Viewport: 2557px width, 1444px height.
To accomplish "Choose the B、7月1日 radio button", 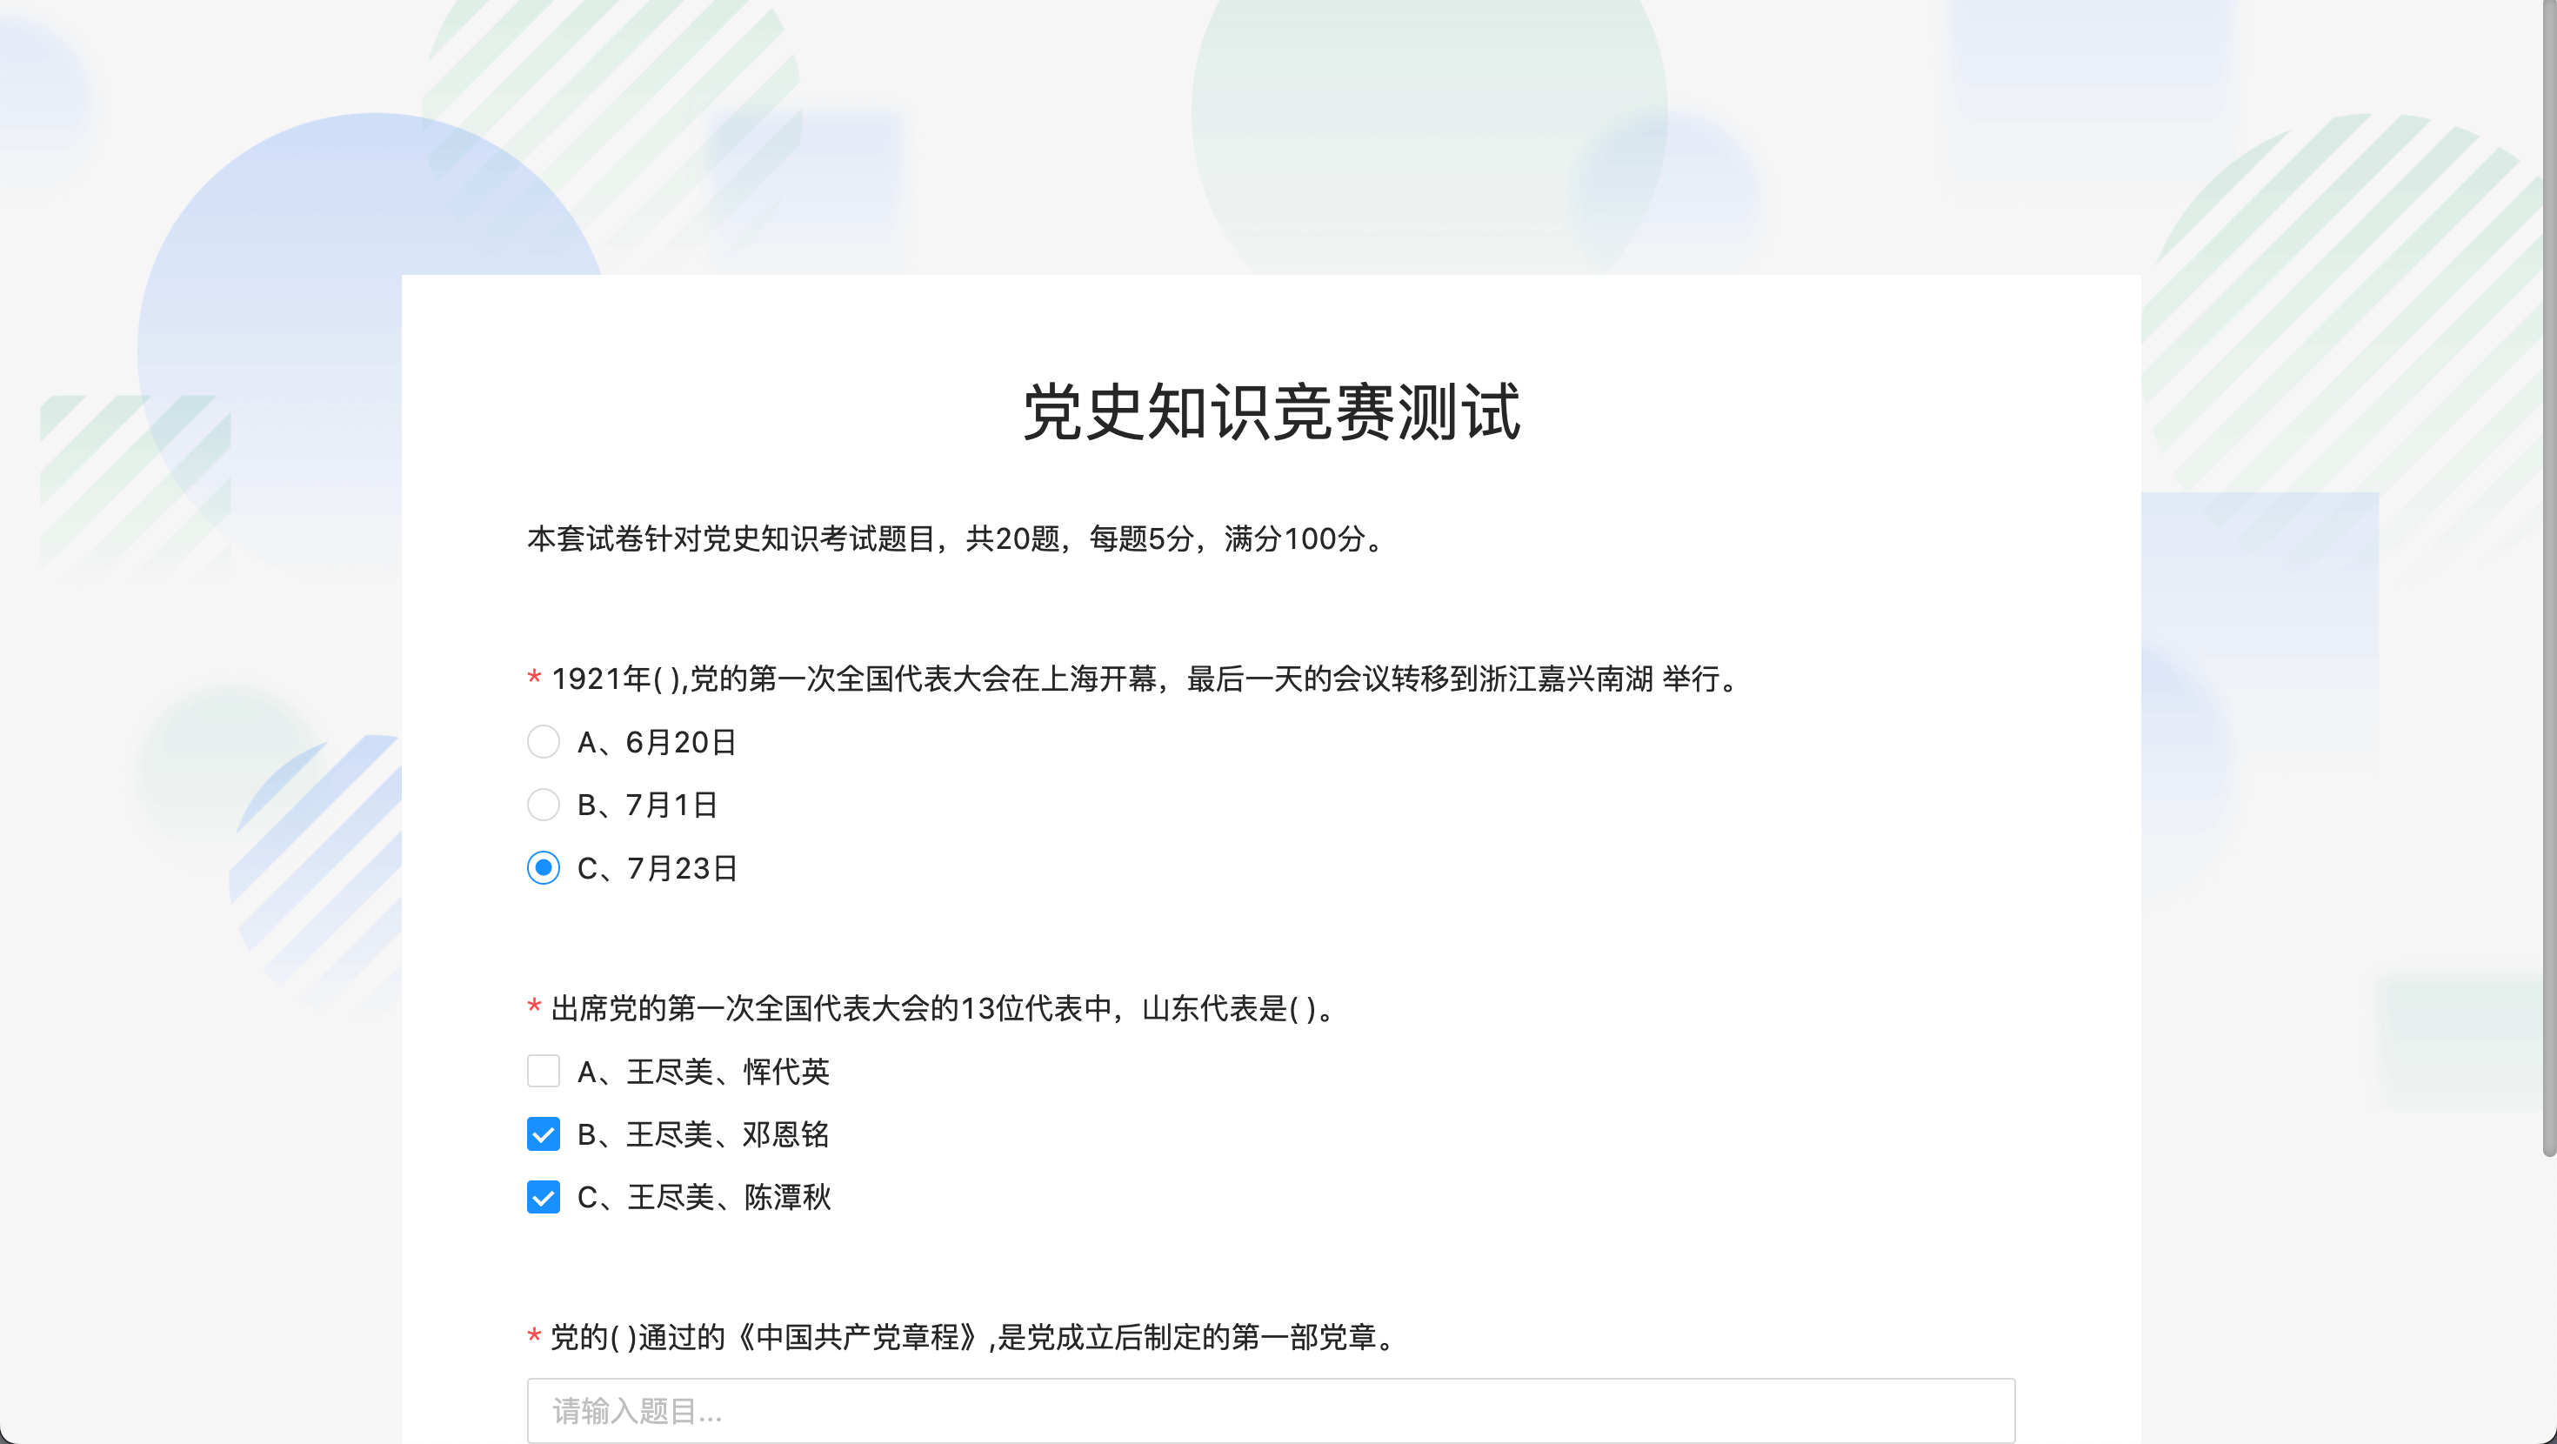I will tap(543, 805).
